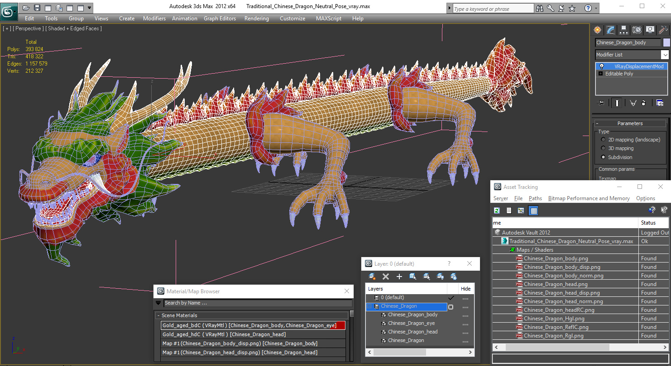This screenshot has height=366, width=671.
Task: Click Configure Modifier Sets icon
Action: [660, 103]
